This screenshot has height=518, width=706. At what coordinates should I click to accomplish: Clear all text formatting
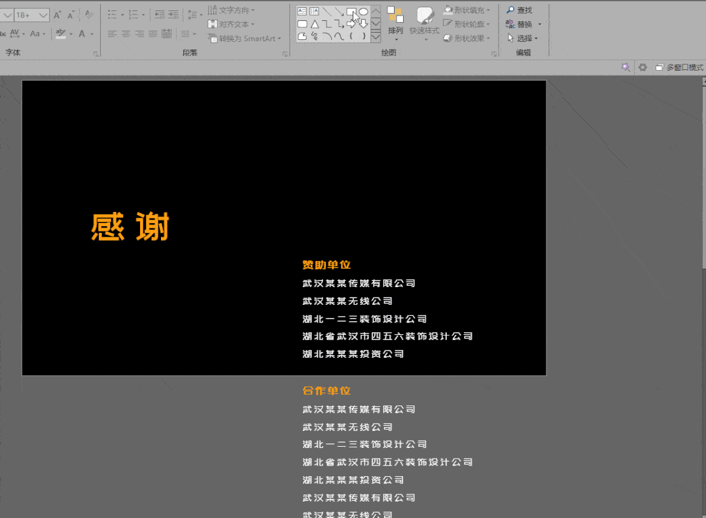pyautogui.click(x=89, y=15)
